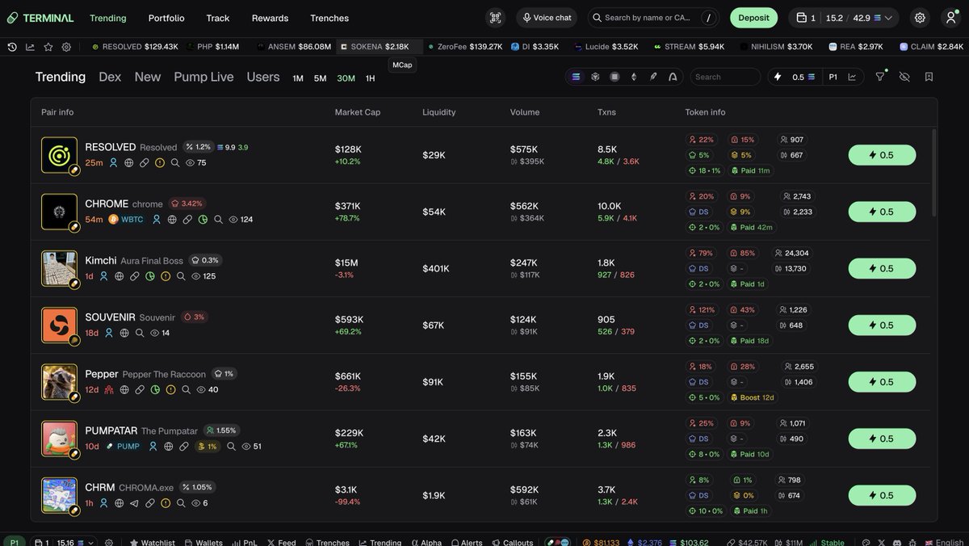Quick buy 0.5 on PUMPATAR row

click(x=882, y=439)
